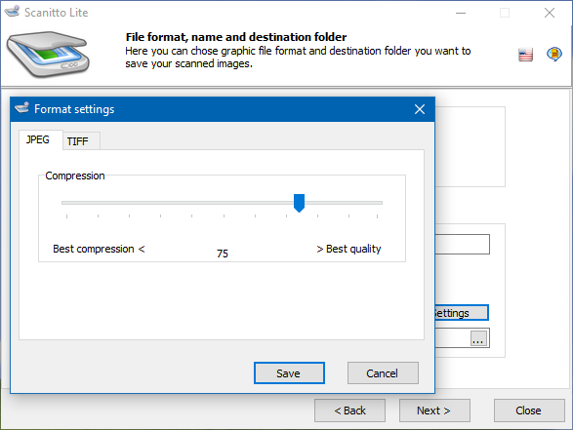Close the Format settings dialog

420,109
